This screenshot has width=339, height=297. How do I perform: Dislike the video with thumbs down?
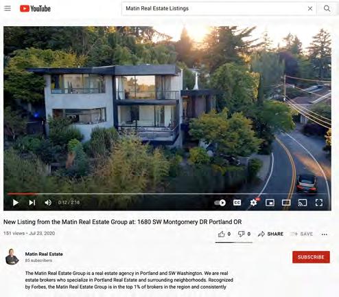[x=241, y=234]
